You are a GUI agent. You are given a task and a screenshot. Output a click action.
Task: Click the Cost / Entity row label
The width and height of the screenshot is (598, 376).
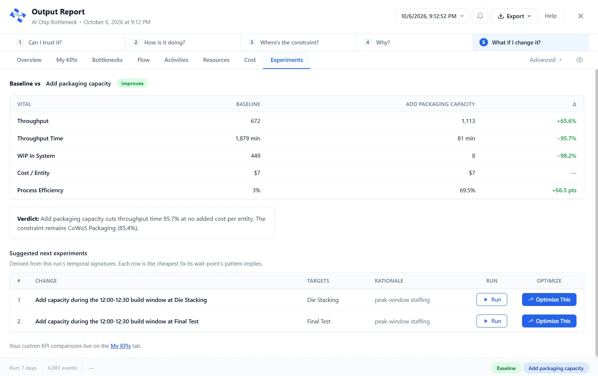pyautogui.click(x=33, y=173)
